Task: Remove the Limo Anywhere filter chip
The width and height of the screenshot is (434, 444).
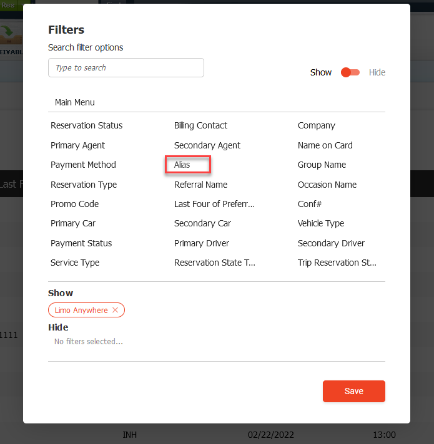Action: pos(115,310)
